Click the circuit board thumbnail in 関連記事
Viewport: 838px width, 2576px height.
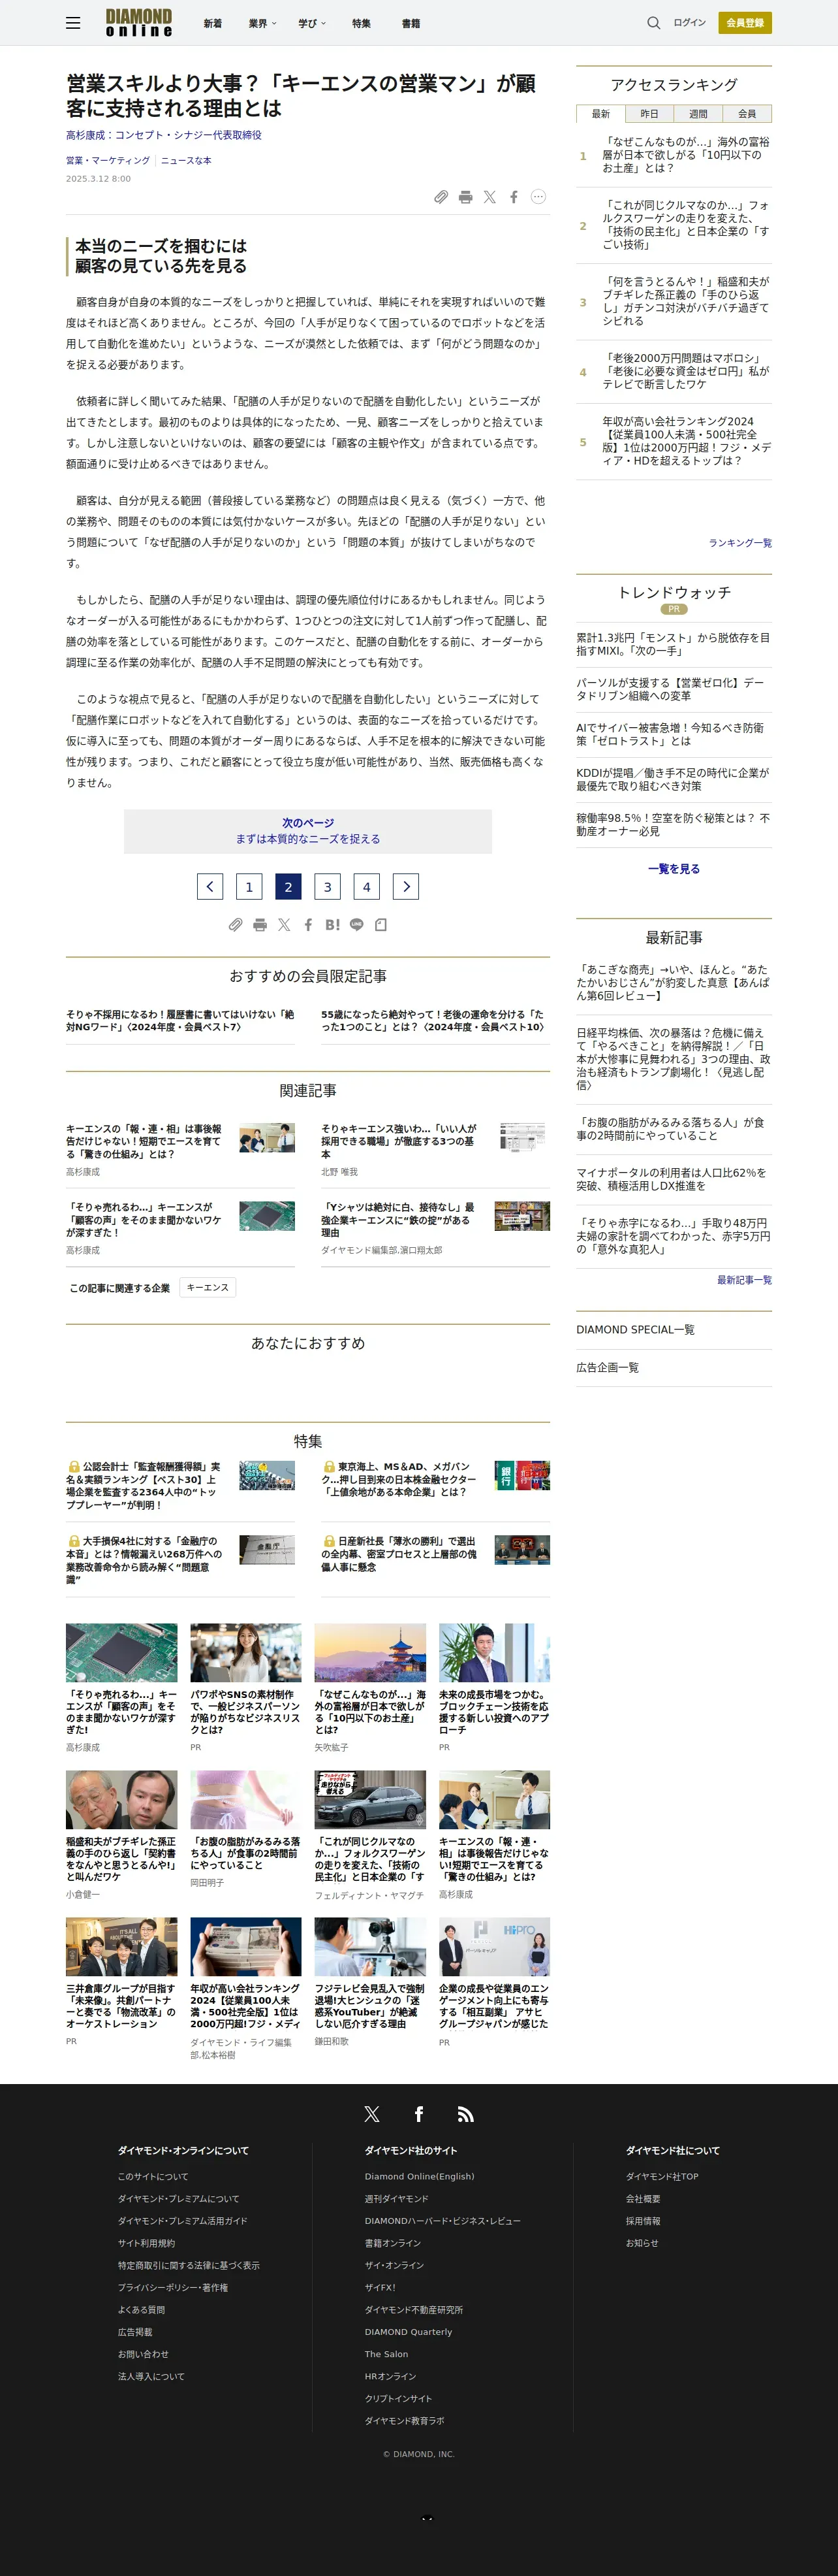[x=267, y=1216]
